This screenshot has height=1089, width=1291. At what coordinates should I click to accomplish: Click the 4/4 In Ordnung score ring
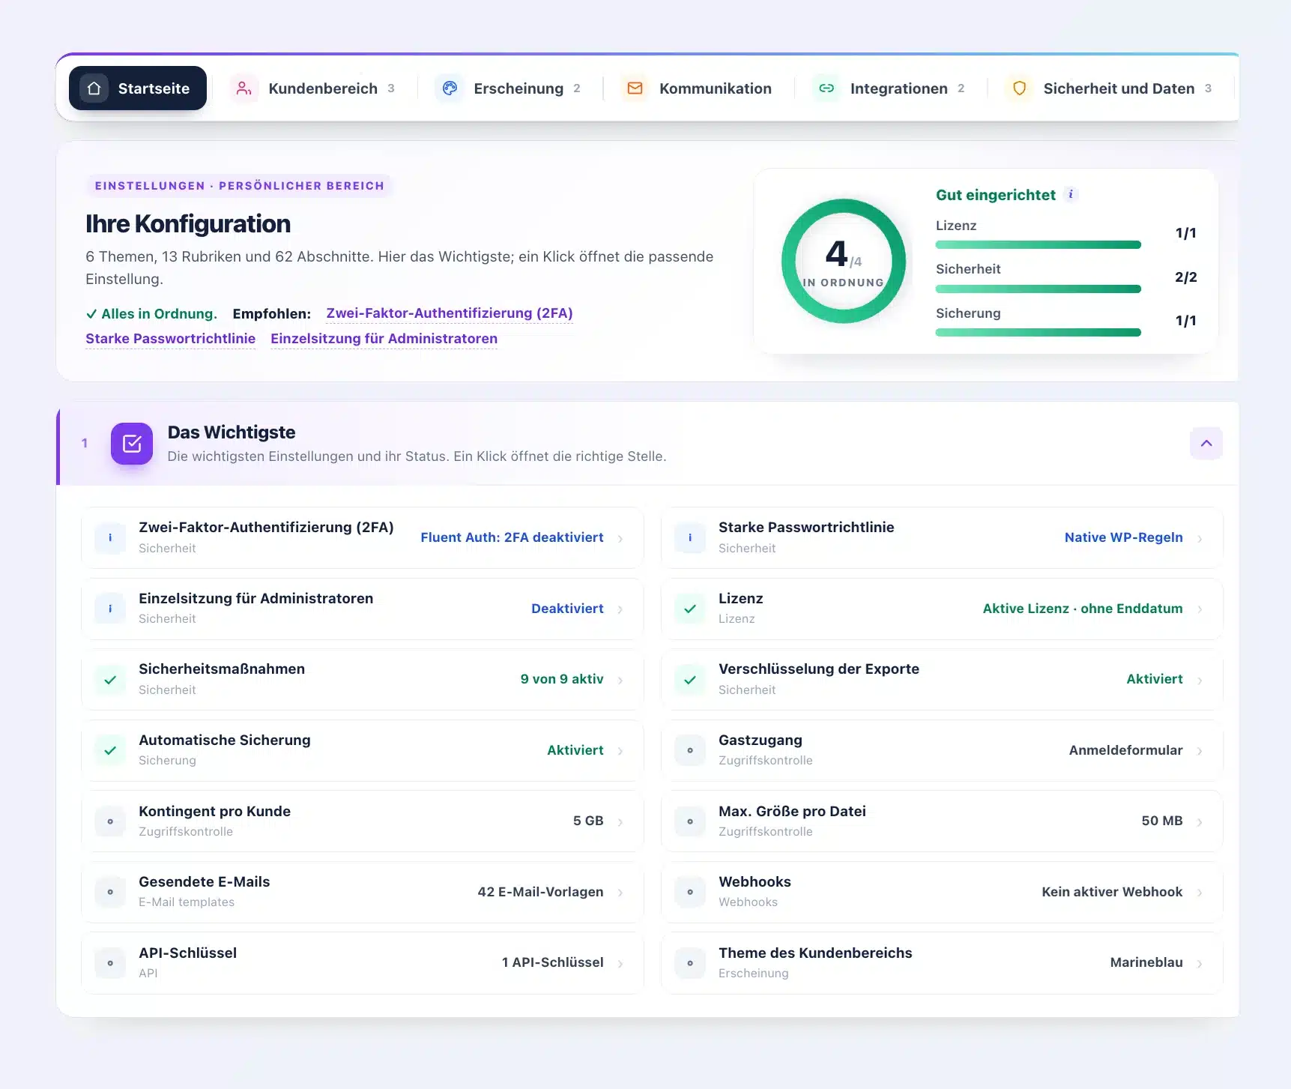pyautogui.click(x=844, y=261)
